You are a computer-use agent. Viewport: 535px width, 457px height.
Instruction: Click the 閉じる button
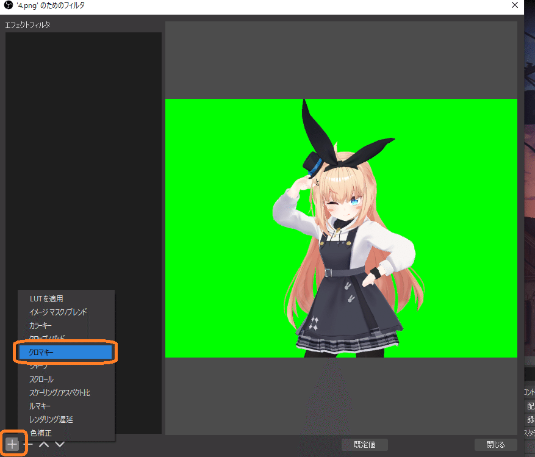(495, 444)
